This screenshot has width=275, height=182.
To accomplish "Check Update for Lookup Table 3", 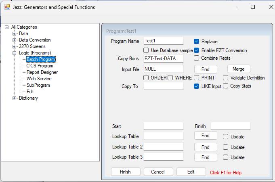I will [x=226, y=157].
